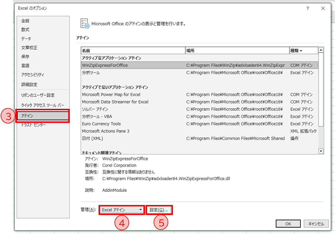Select the Euro Currency Tools add-in
335x234 pixels.
click(x=132, y=124)
